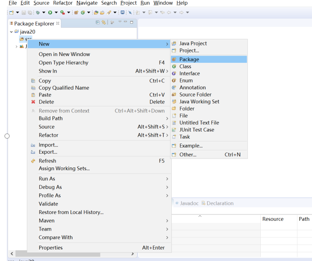The image size is (312, 261).
Task: Click the Run Last Tool coverage icon
Action: tap(63, 12)
